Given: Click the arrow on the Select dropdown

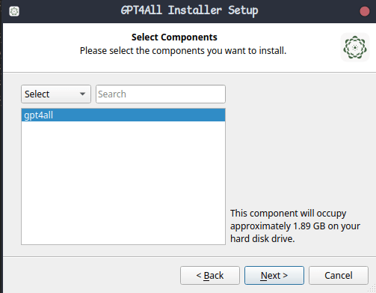Looking at the screenshot, I should pyautogui.click(x=82, y=94).
